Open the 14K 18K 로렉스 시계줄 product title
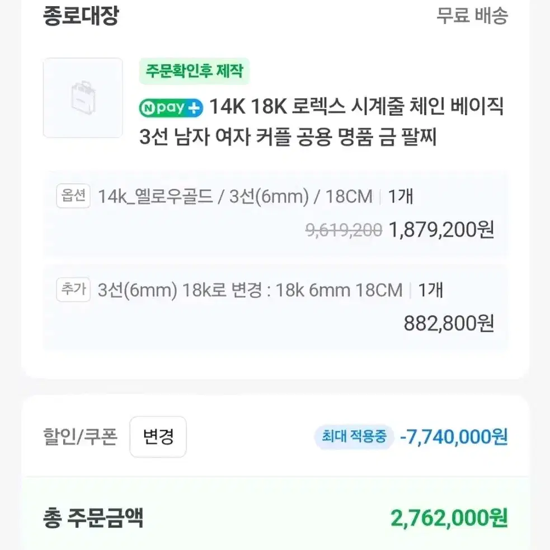The width and height of the screenshot is (550, 550). click(321, 121)
